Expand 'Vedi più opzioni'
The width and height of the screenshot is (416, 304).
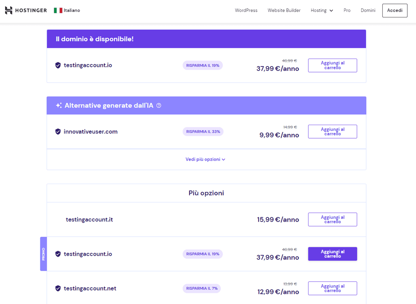pyautogui.click(x=205, y=159)
